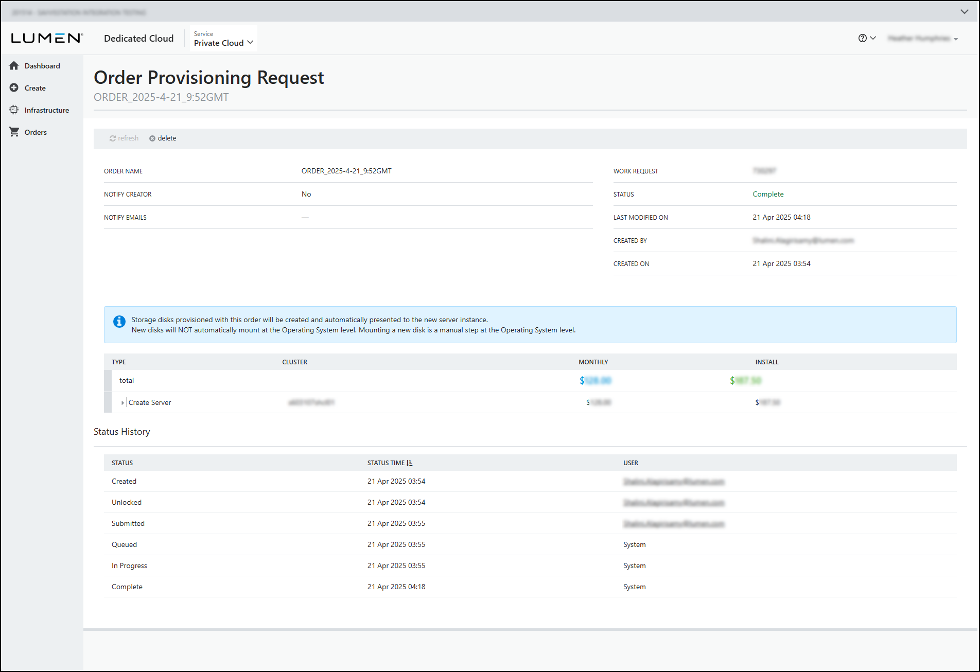This screenshot has width=980, height=672.
Task: Open the help question mark icon
Action: point(863,38)
